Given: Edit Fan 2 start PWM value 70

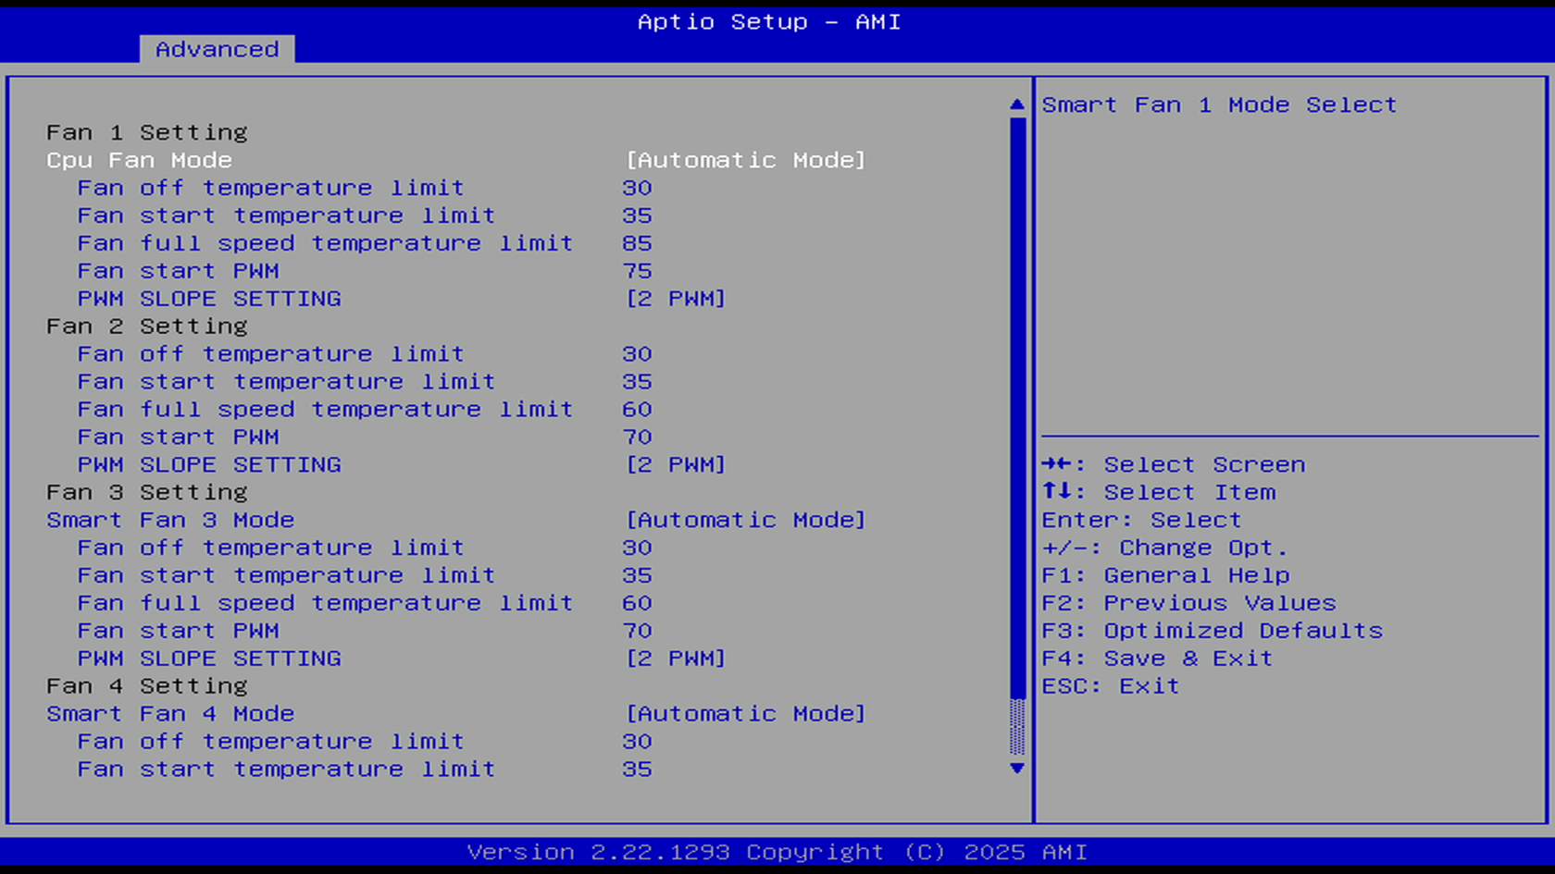Looking at the screenshot, I should coord(637,437).
